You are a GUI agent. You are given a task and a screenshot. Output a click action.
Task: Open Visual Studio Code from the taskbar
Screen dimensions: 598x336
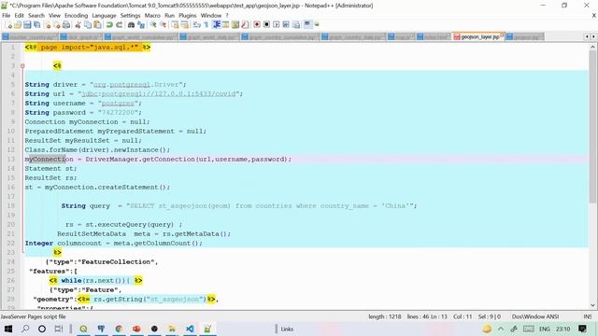[x=190, y=329]
